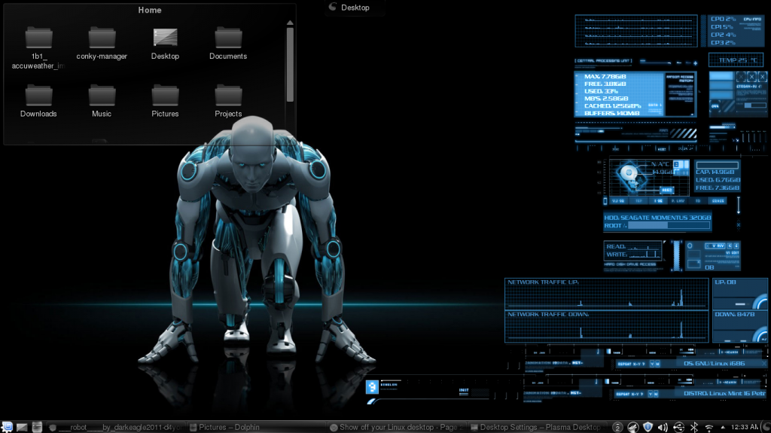Viewport: 771px width, 433px height.
Task: Click the ROOT / disk usage bar
Action: (669, 225)
